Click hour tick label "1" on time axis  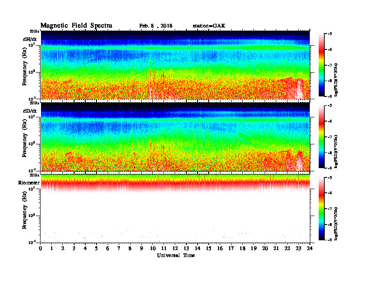click(x=52, y=249)
